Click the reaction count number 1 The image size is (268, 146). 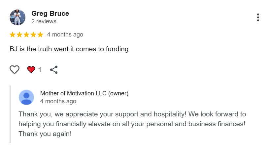[40, 70]
